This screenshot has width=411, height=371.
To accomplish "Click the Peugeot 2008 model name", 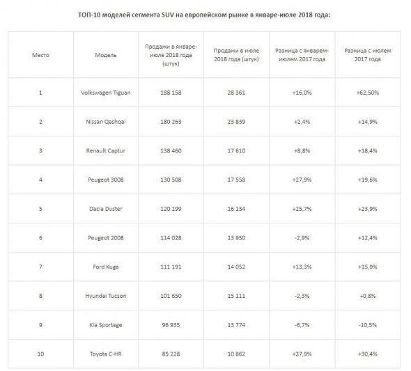I will coord(106,238).
